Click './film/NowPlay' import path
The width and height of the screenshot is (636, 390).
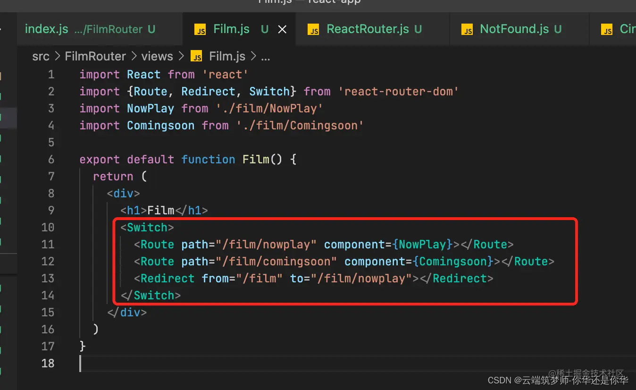coord(269,109)
